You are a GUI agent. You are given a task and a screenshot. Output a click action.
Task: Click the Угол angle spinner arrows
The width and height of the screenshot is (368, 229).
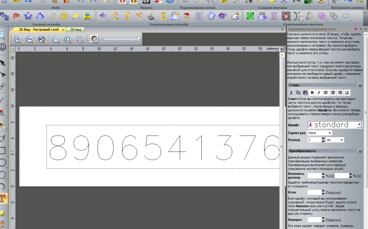click(323, 192)
